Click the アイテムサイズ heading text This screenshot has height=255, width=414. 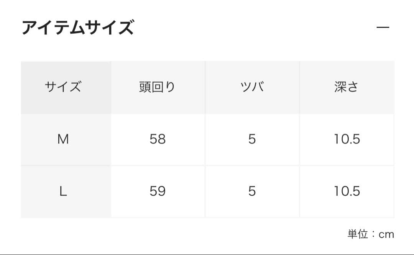(77, 28)
